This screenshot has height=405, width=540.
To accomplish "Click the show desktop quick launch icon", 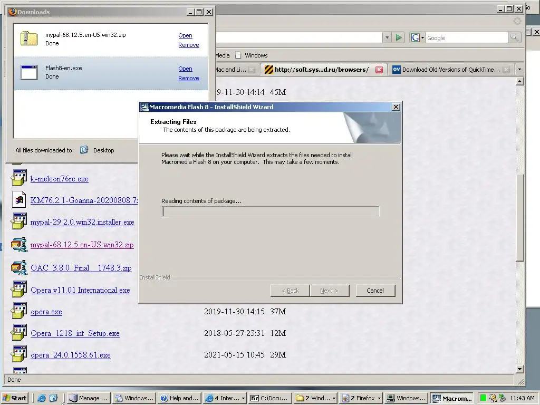I will point(53,398).
